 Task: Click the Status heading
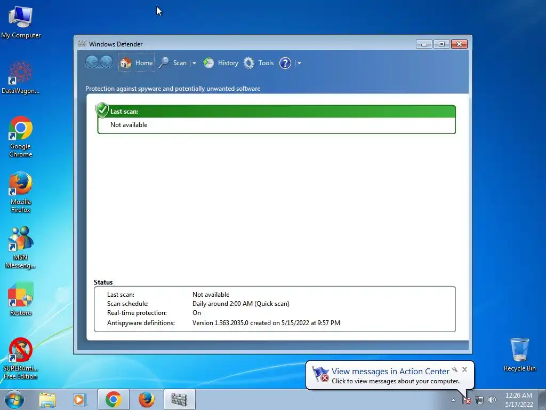tap(103, 282)
